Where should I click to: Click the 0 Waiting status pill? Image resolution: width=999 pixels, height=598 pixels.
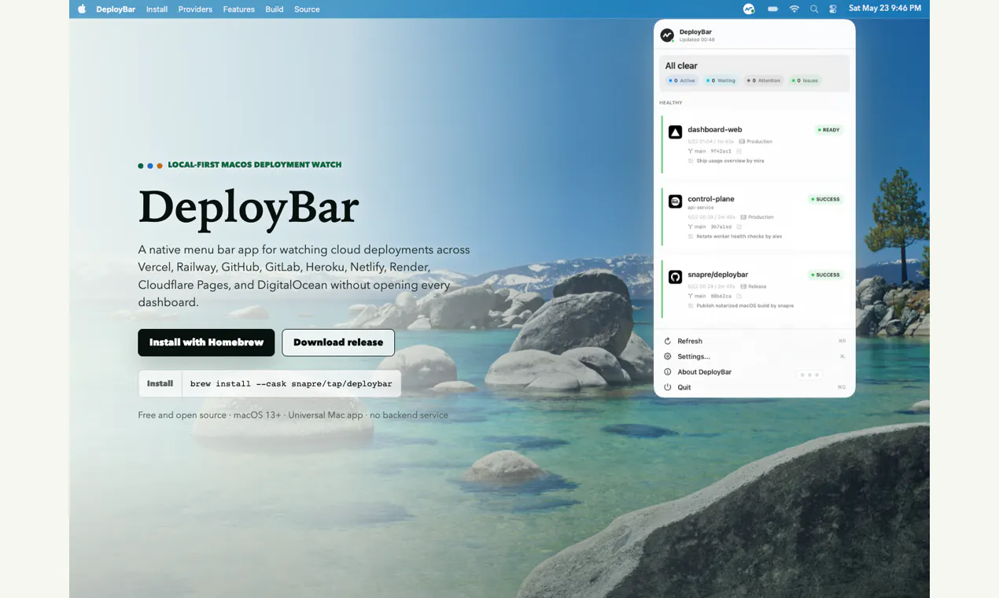(x=721, y=80)
